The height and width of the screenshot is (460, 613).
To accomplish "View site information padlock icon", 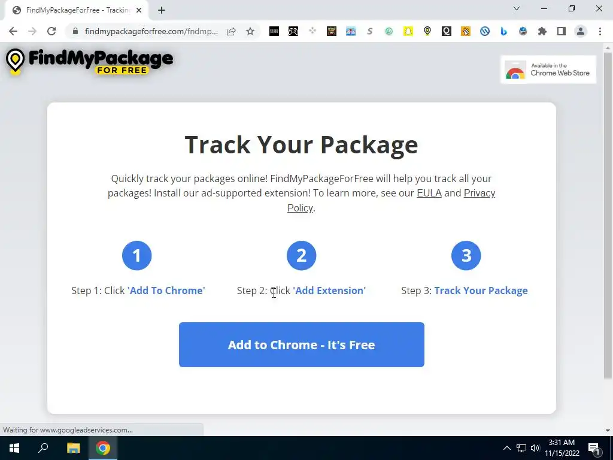I will 75,31.
